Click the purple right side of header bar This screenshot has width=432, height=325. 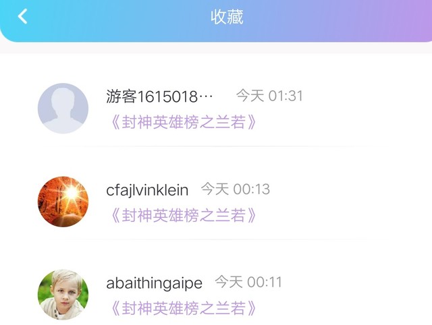pos(385,20)
